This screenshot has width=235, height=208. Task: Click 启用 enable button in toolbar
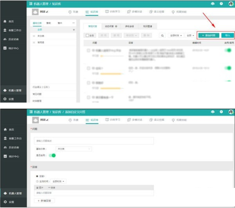tap(103, 36)
